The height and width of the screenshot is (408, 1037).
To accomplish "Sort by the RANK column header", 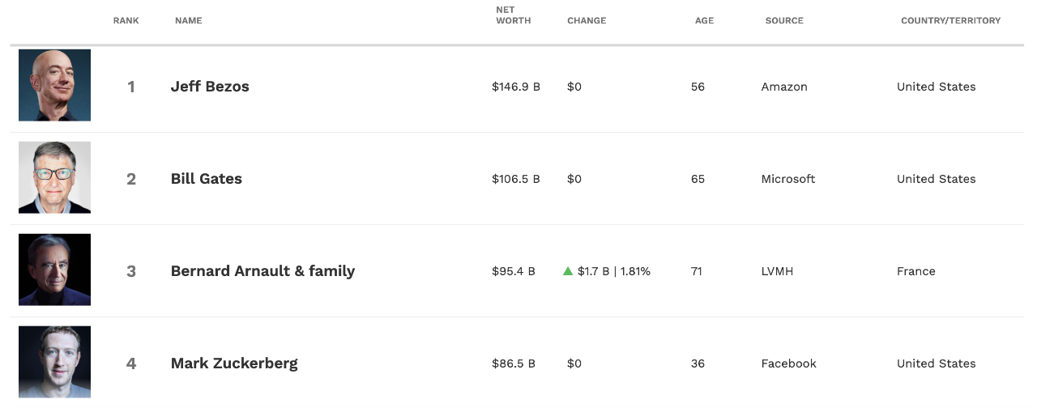I will point(126,20).
